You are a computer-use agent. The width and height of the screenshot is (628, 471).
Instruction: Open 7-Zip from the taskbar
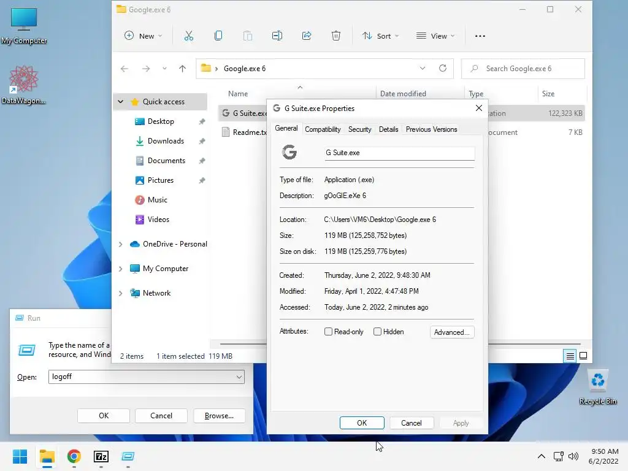pyautogui.click(x=101, y=456)
